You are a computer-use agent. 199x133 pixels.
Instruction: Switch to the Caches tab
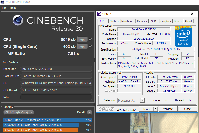[114, 21]
